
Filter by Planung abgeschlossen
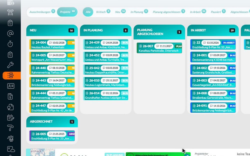[169, 12]
